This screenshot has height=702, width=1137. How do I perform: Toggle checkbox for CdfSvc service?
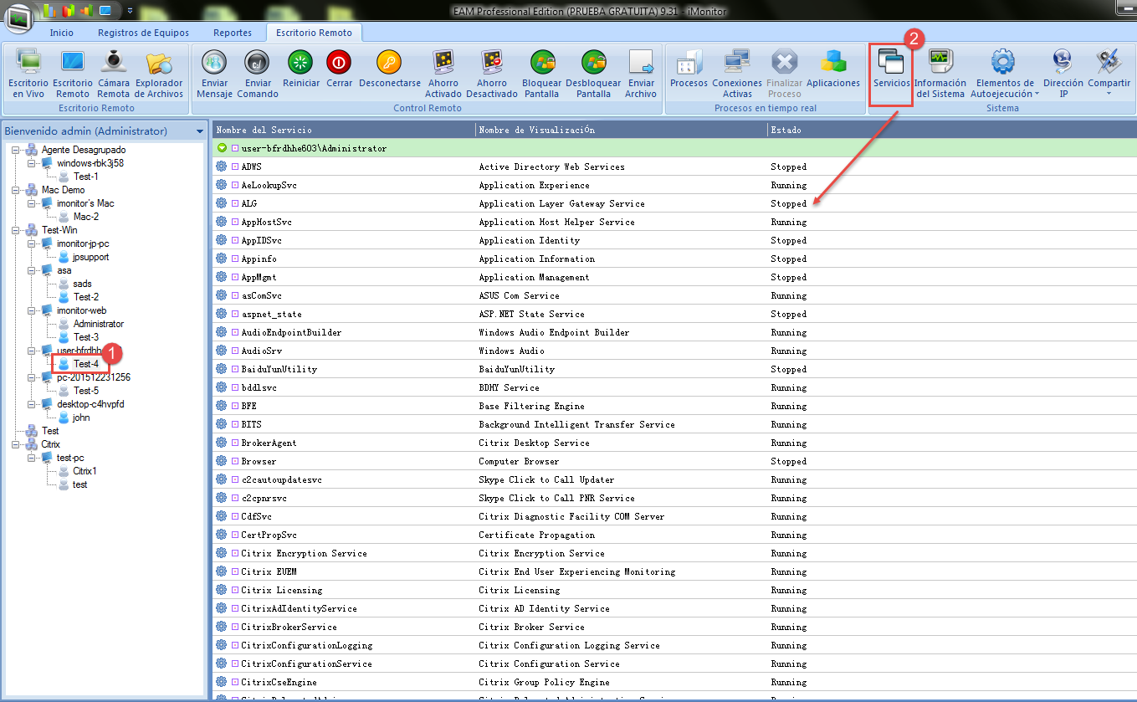235,516
